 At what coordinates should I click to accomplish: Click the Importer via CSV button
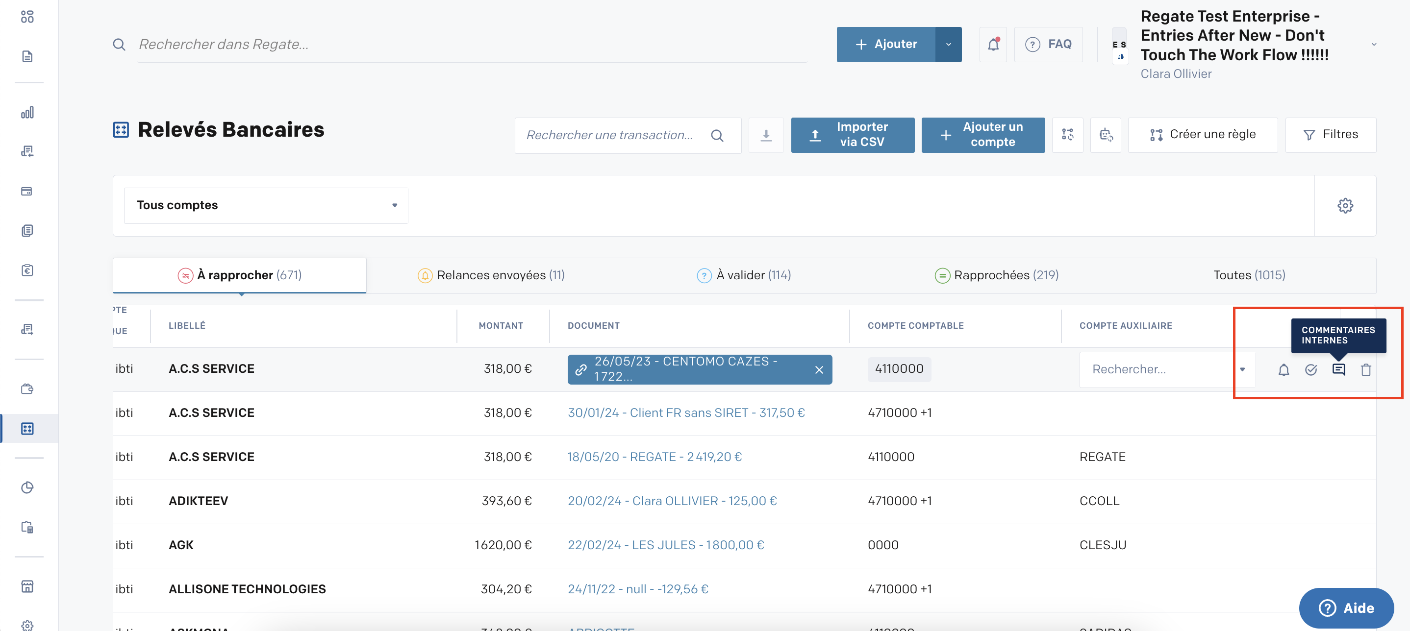pyautogui.click(x=852, y=135)
